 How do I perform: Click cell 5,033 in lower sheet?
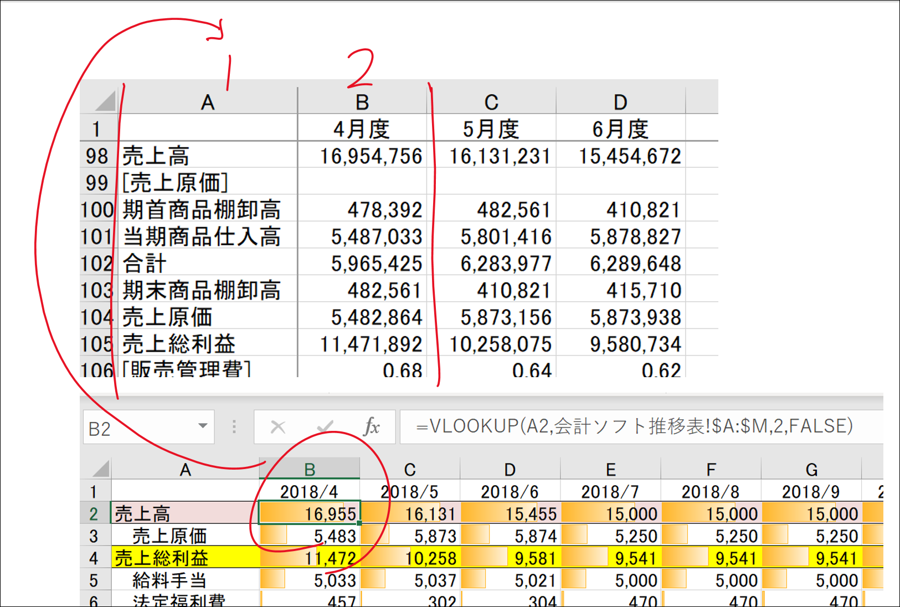coord(310,580)
